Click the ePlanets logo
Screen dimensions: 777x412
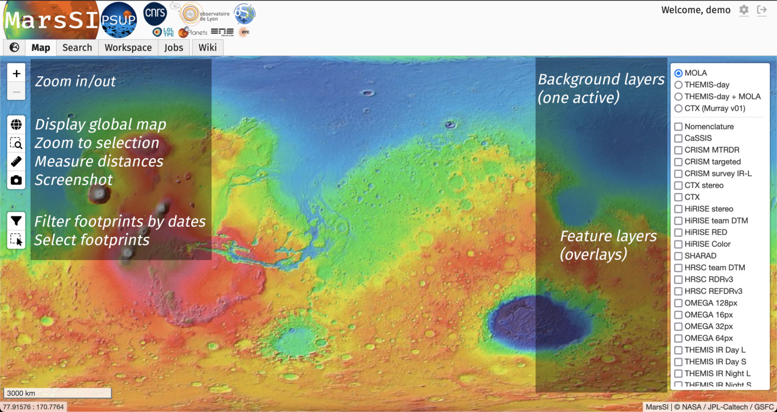tap(193, 33)
